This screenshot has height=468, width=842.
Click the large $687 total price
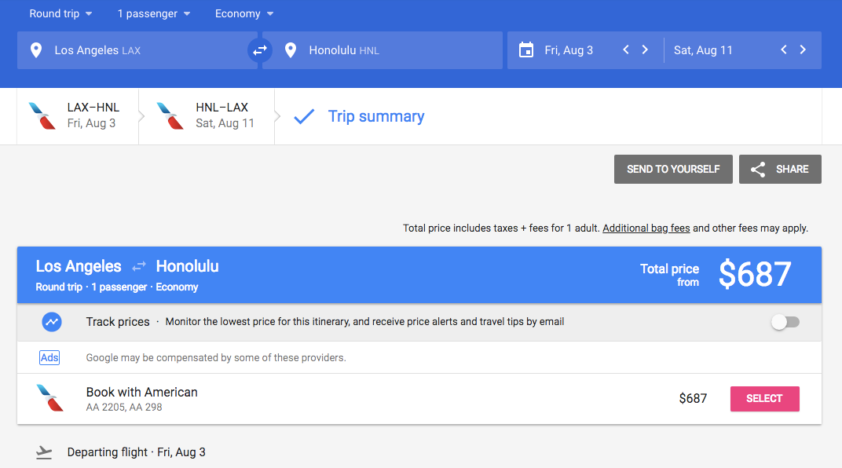[755, 274]
